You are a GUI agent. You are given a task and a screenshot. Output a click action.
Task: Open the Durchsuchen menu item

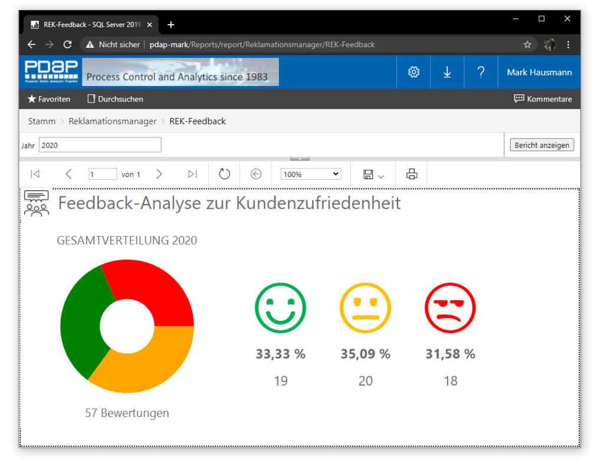(x=115, y=99)
